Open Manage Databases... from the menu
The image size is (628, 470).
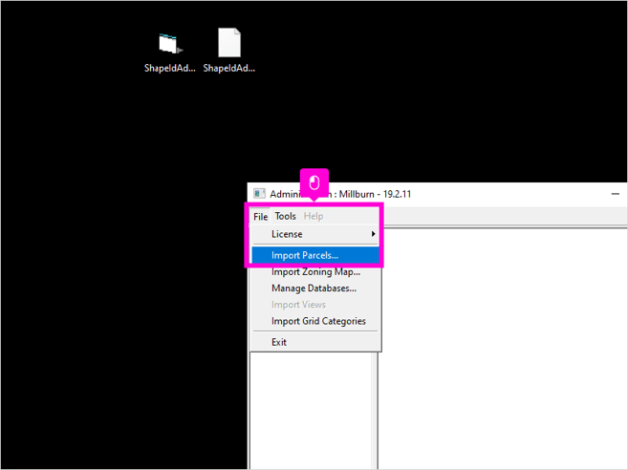[314, 288]
